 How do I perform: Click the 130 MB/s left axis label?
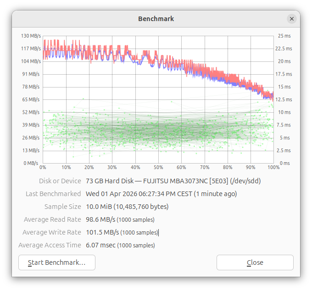[30, 36]
